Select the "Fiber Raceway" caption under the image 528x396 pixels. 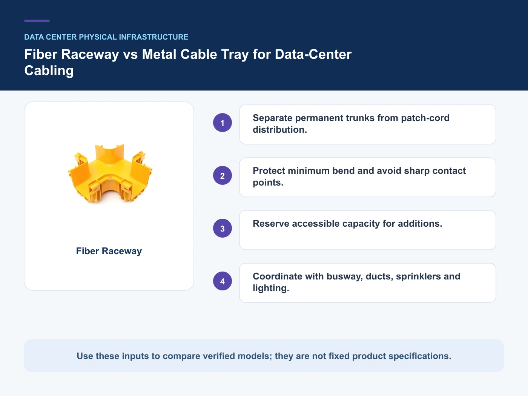(109, 251)
